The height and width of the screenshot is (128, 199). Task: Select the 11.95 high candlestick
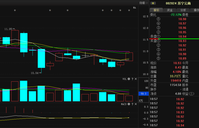pos(15,38)
